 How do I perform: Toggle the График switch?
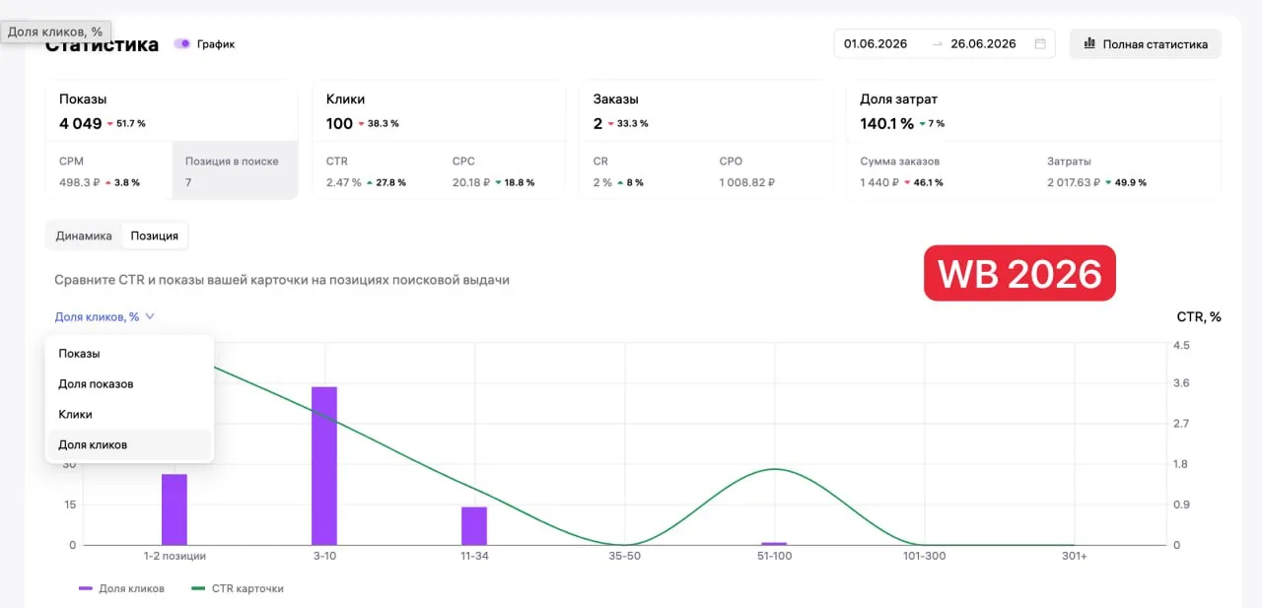[x=182, y=43]
